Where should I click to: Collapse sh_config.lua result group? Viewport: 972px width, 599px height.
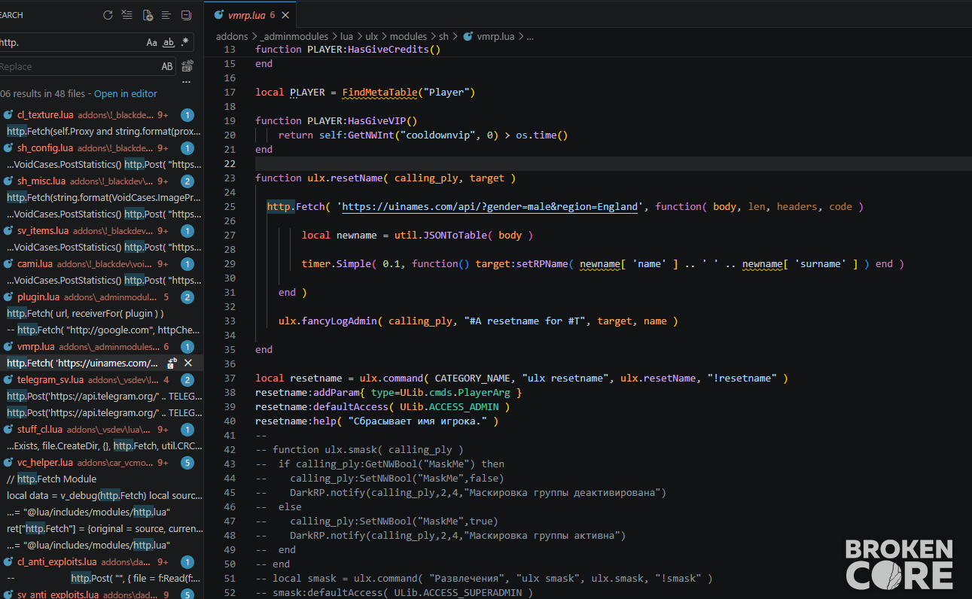[x=102, y=148]
